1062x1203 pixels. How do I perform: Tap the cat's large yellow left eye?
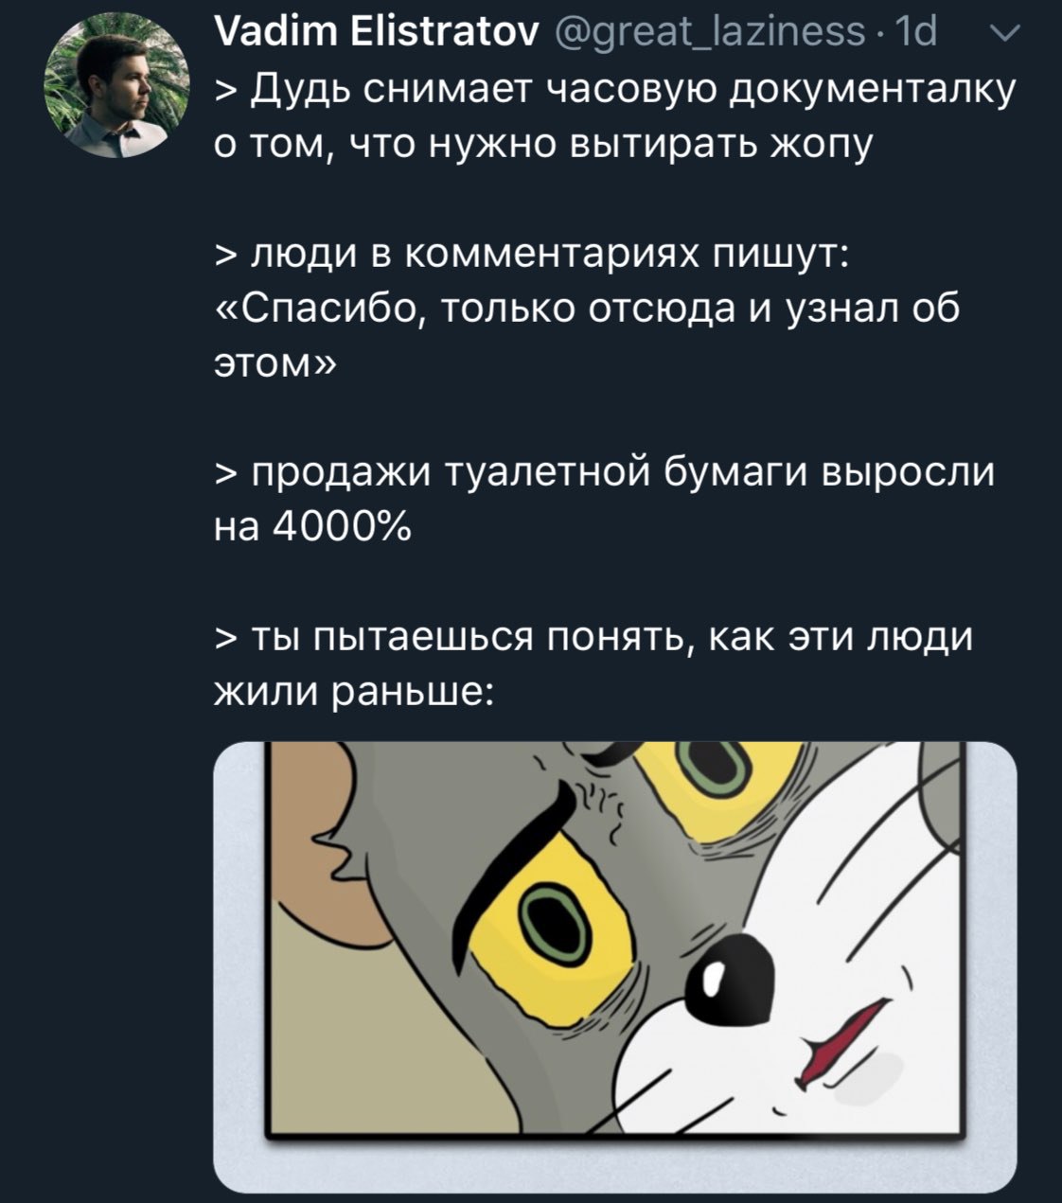click(558, 916)
